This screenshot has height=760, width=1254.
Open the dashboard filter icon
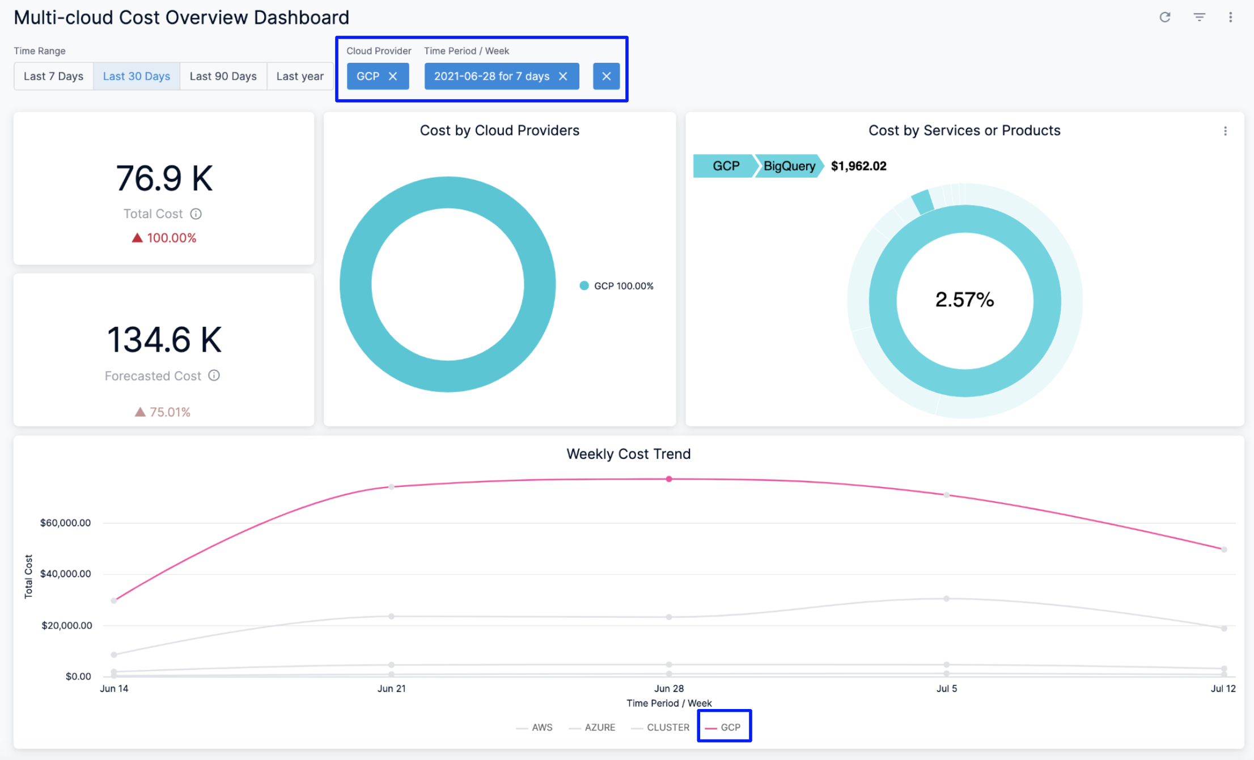1199,18
